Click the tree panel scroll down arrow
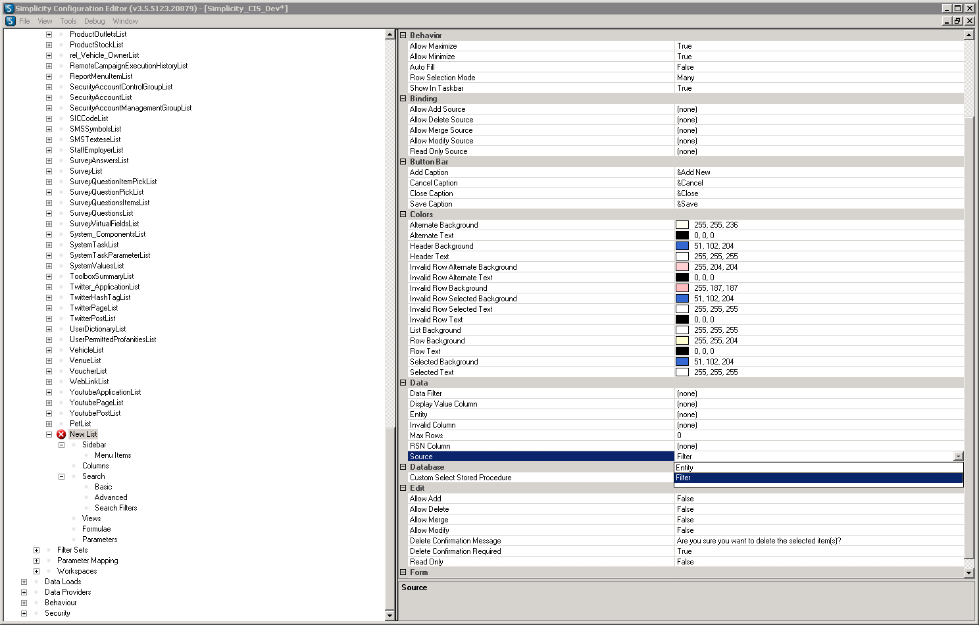This screenshot has height=625, width=979. coord(389,615)
